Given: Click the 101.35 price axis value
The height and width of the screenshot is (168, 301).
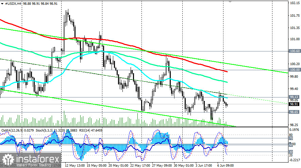Looking at the screenshot, I should [295, 28].
